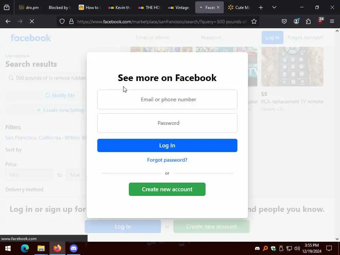Click the URL address bar
This screenshot has width=340, height=255.
(162, 22)
